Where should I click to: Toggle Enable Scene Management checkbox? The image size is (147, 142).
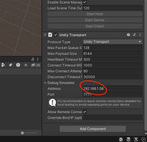pyautogui.click(x=85, y=2)
